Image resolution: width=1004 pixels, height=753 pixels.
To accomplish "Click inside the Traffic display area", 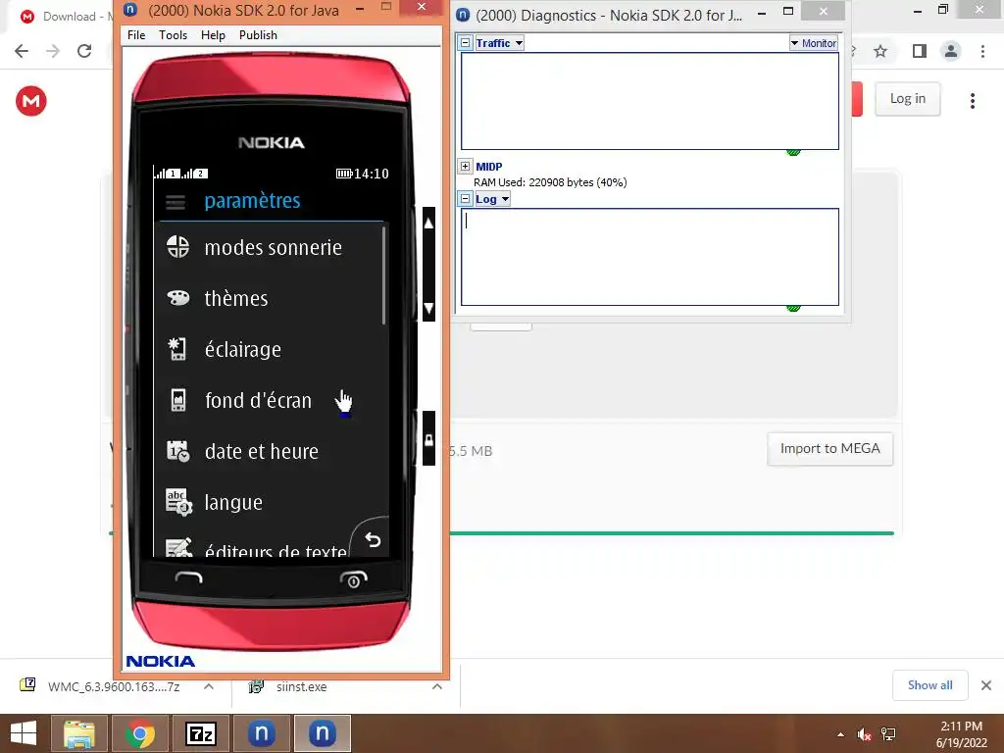I will coord(650,101).
